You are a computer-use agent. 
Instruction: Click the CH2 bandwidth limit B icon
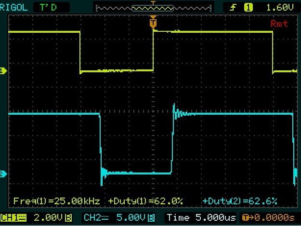(x=151, y=218)
